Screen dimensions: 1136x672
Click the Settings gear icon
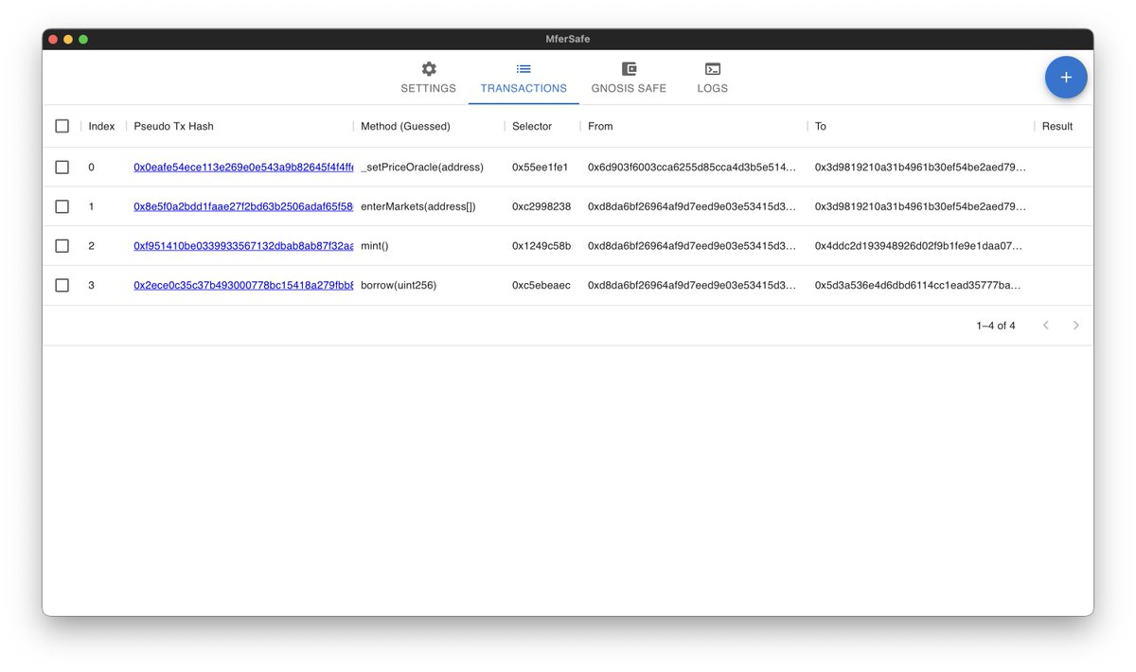[x=428, y=68]
